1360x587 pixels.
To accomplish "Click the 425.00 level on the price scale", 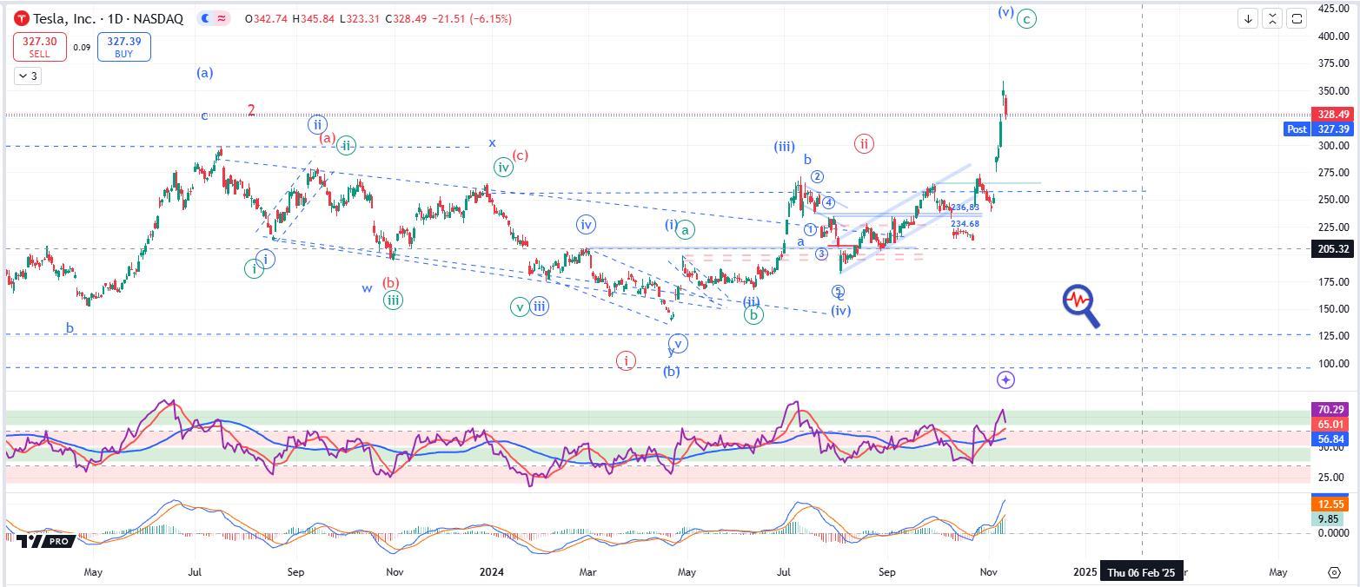I will pos(1334,9).
